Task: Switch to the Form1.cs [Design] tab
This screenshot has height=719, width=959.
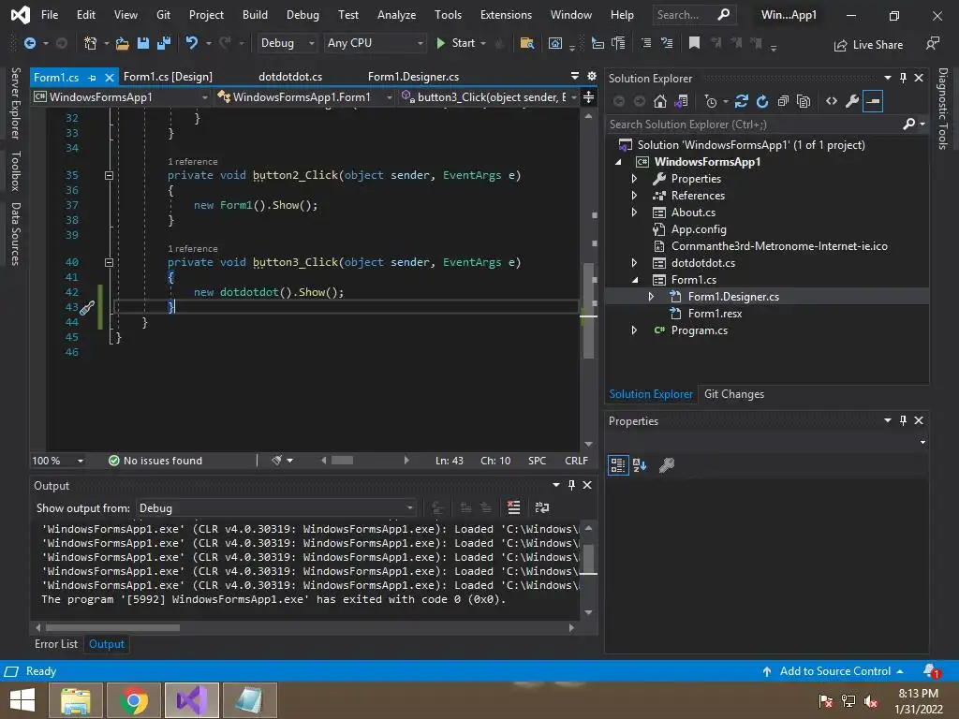Action: [168, 77]
